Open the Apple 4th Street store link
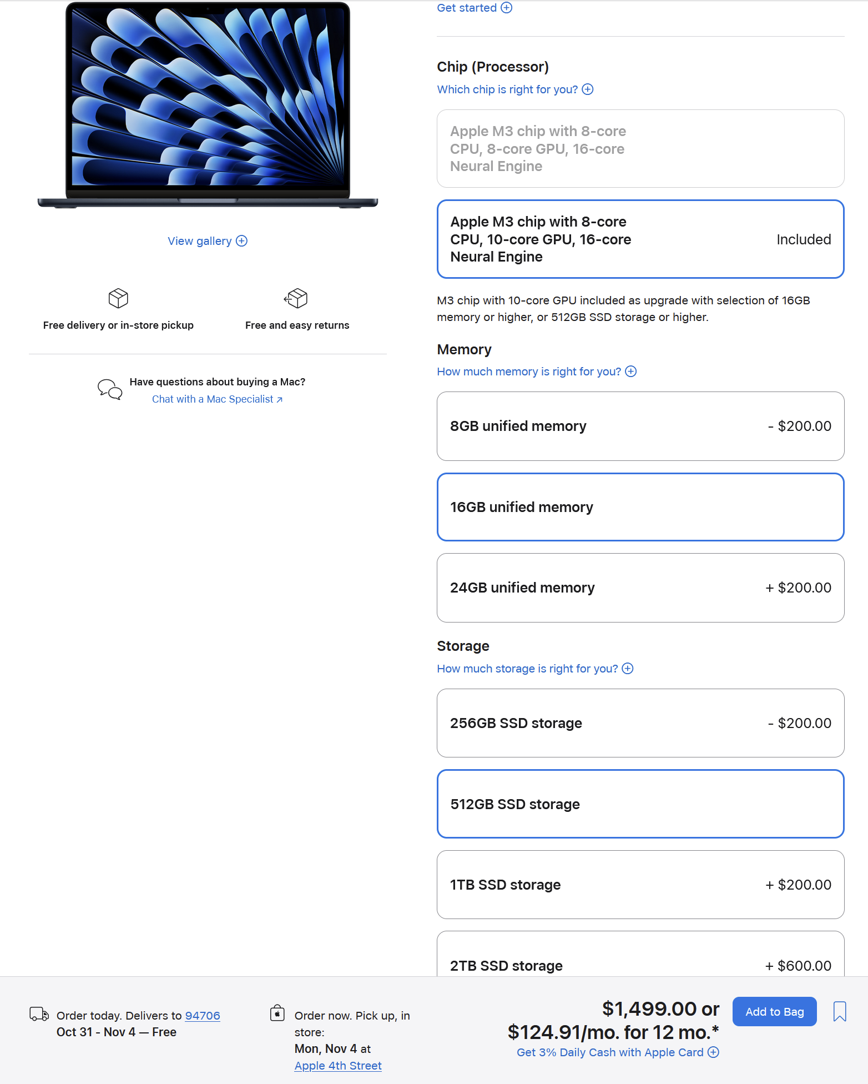This screenshot has height=1084, width=868. pyautogui.click(x=338, y=1066)
